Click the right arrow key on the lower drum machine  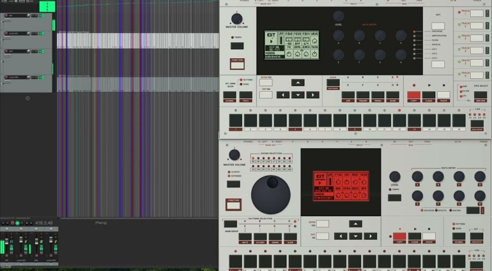point(370,236)
